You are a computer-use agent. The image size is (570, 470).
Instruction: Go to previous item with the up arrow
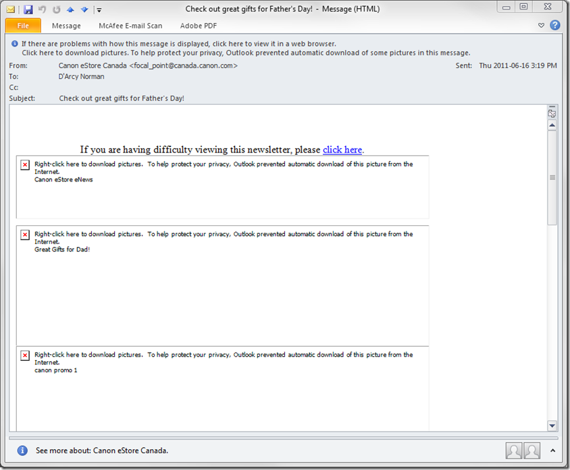tap(70, 9)
